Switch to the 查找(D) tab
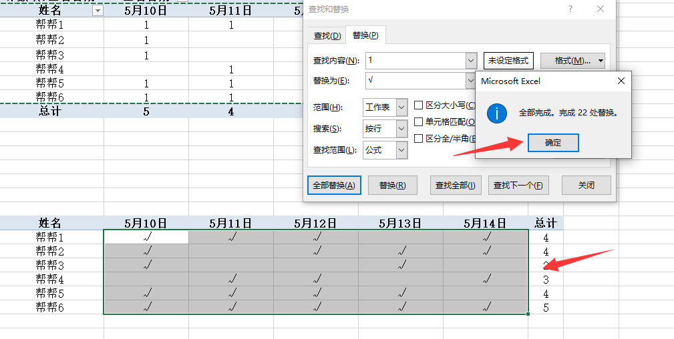 (327, 35)
